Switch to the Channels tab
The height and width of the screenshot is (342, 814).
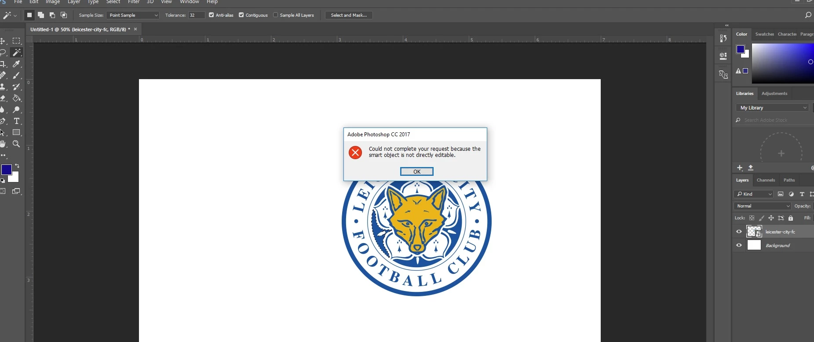(766, 180)
